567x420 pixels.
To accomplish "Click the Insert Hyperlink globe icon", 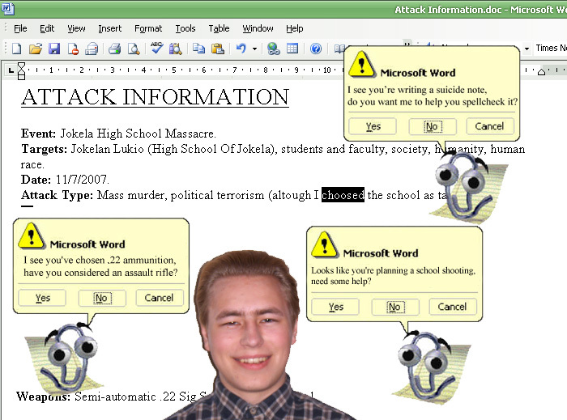I will 274,49.
